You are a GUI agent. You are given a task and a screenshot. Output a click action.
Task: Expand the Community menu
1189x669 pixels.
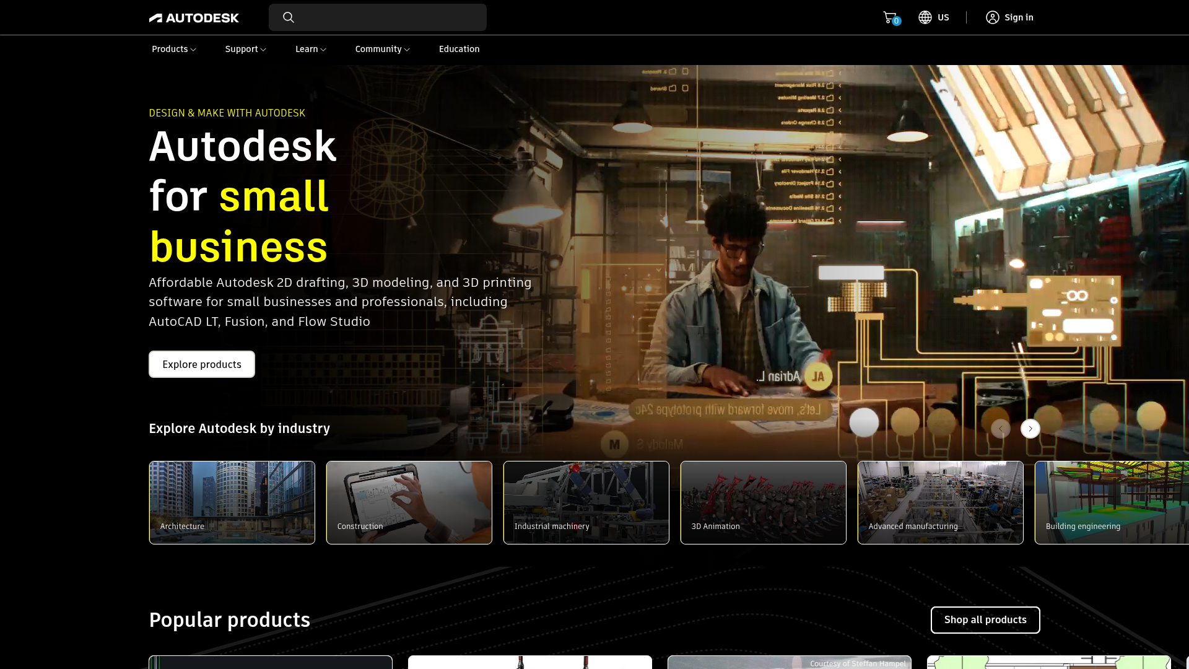click(383, 49)
